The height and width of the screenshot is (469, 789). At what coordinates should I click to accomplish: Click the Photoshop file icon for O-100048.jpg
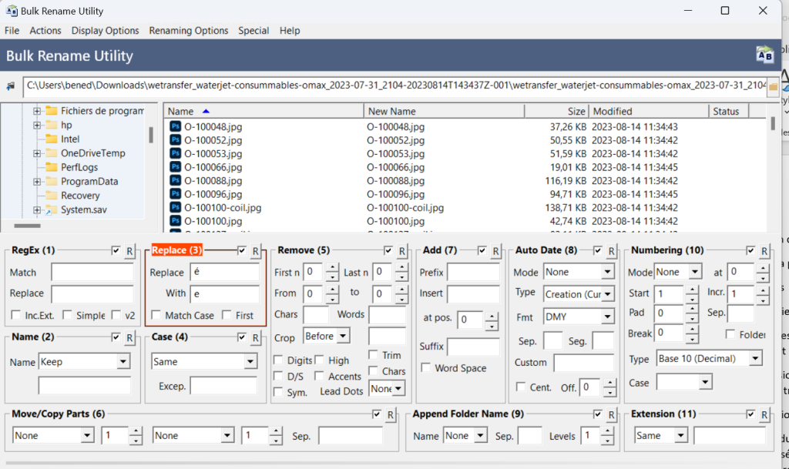tap(175, 126)
